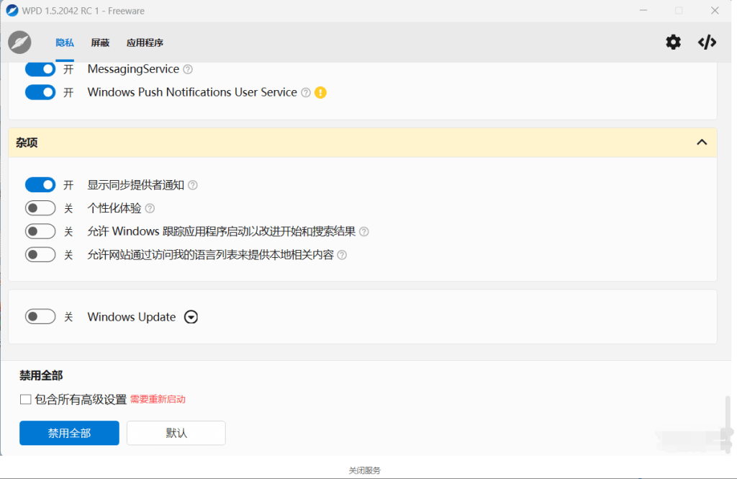The width and height of the screenshot is (737, 479).
Task: Click the yellow warning icon beside Push Notifications
Action: 320,92
